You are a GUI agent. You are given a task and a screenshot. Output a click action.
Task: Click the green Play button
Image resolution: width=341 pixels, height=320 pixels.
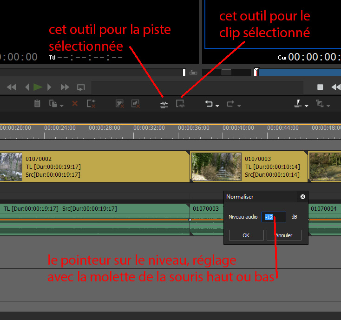pyautogui.click(x=38, y=87)
